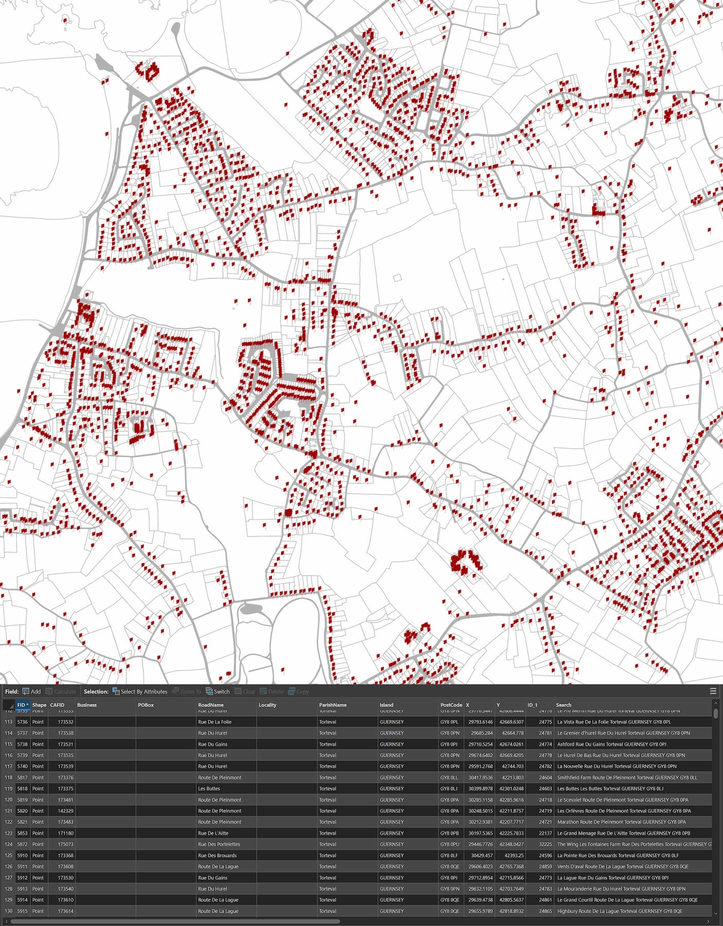Click the RoadName column header
The height and width of the screenshot is (926, 723).
click(x=211, y=705)
